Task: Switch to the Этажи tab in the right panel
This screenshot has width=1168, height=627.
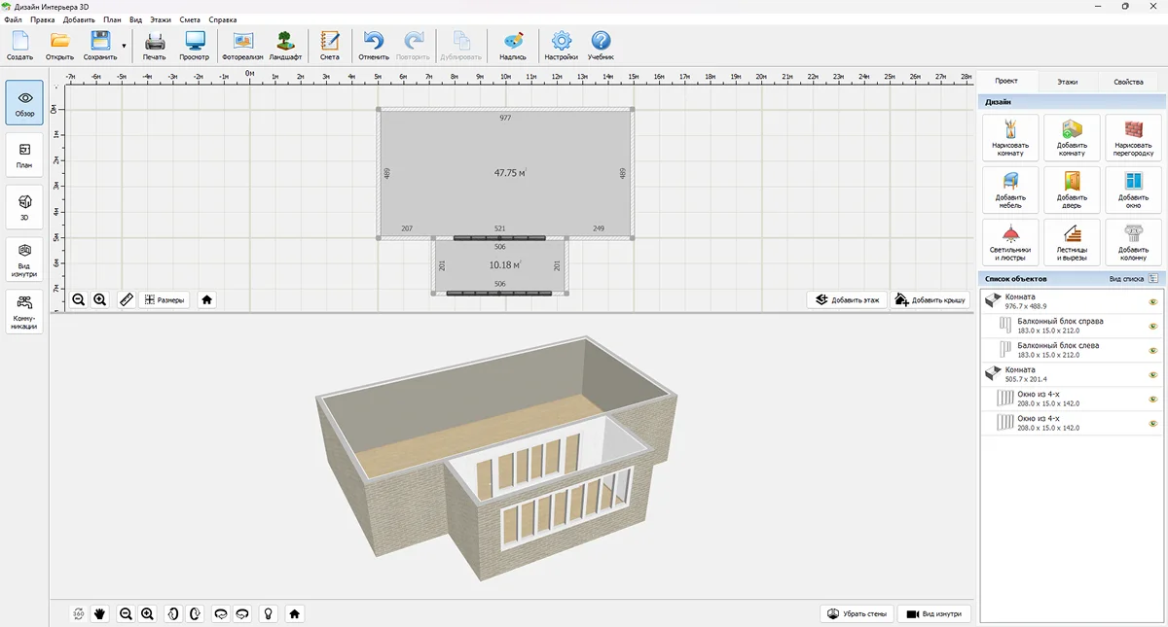Action: tap(1068, 82)
